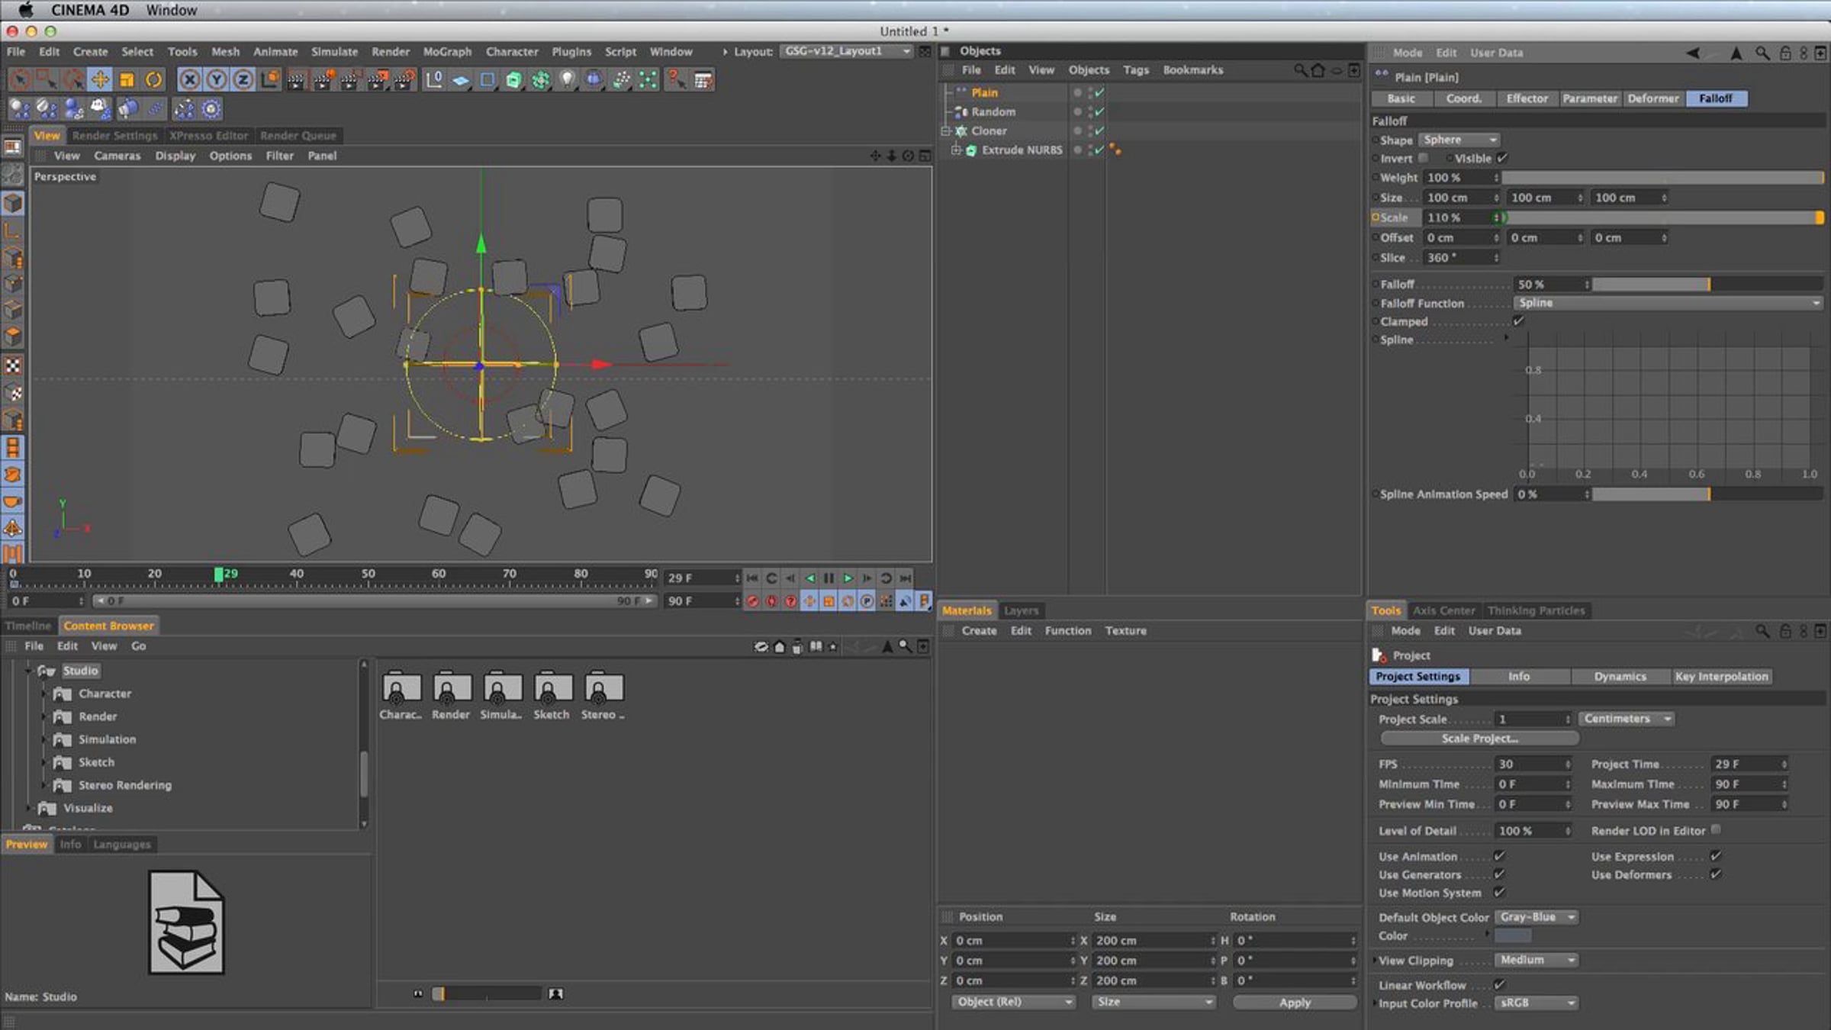Open Cameras menu in viewport

point(117,156)
